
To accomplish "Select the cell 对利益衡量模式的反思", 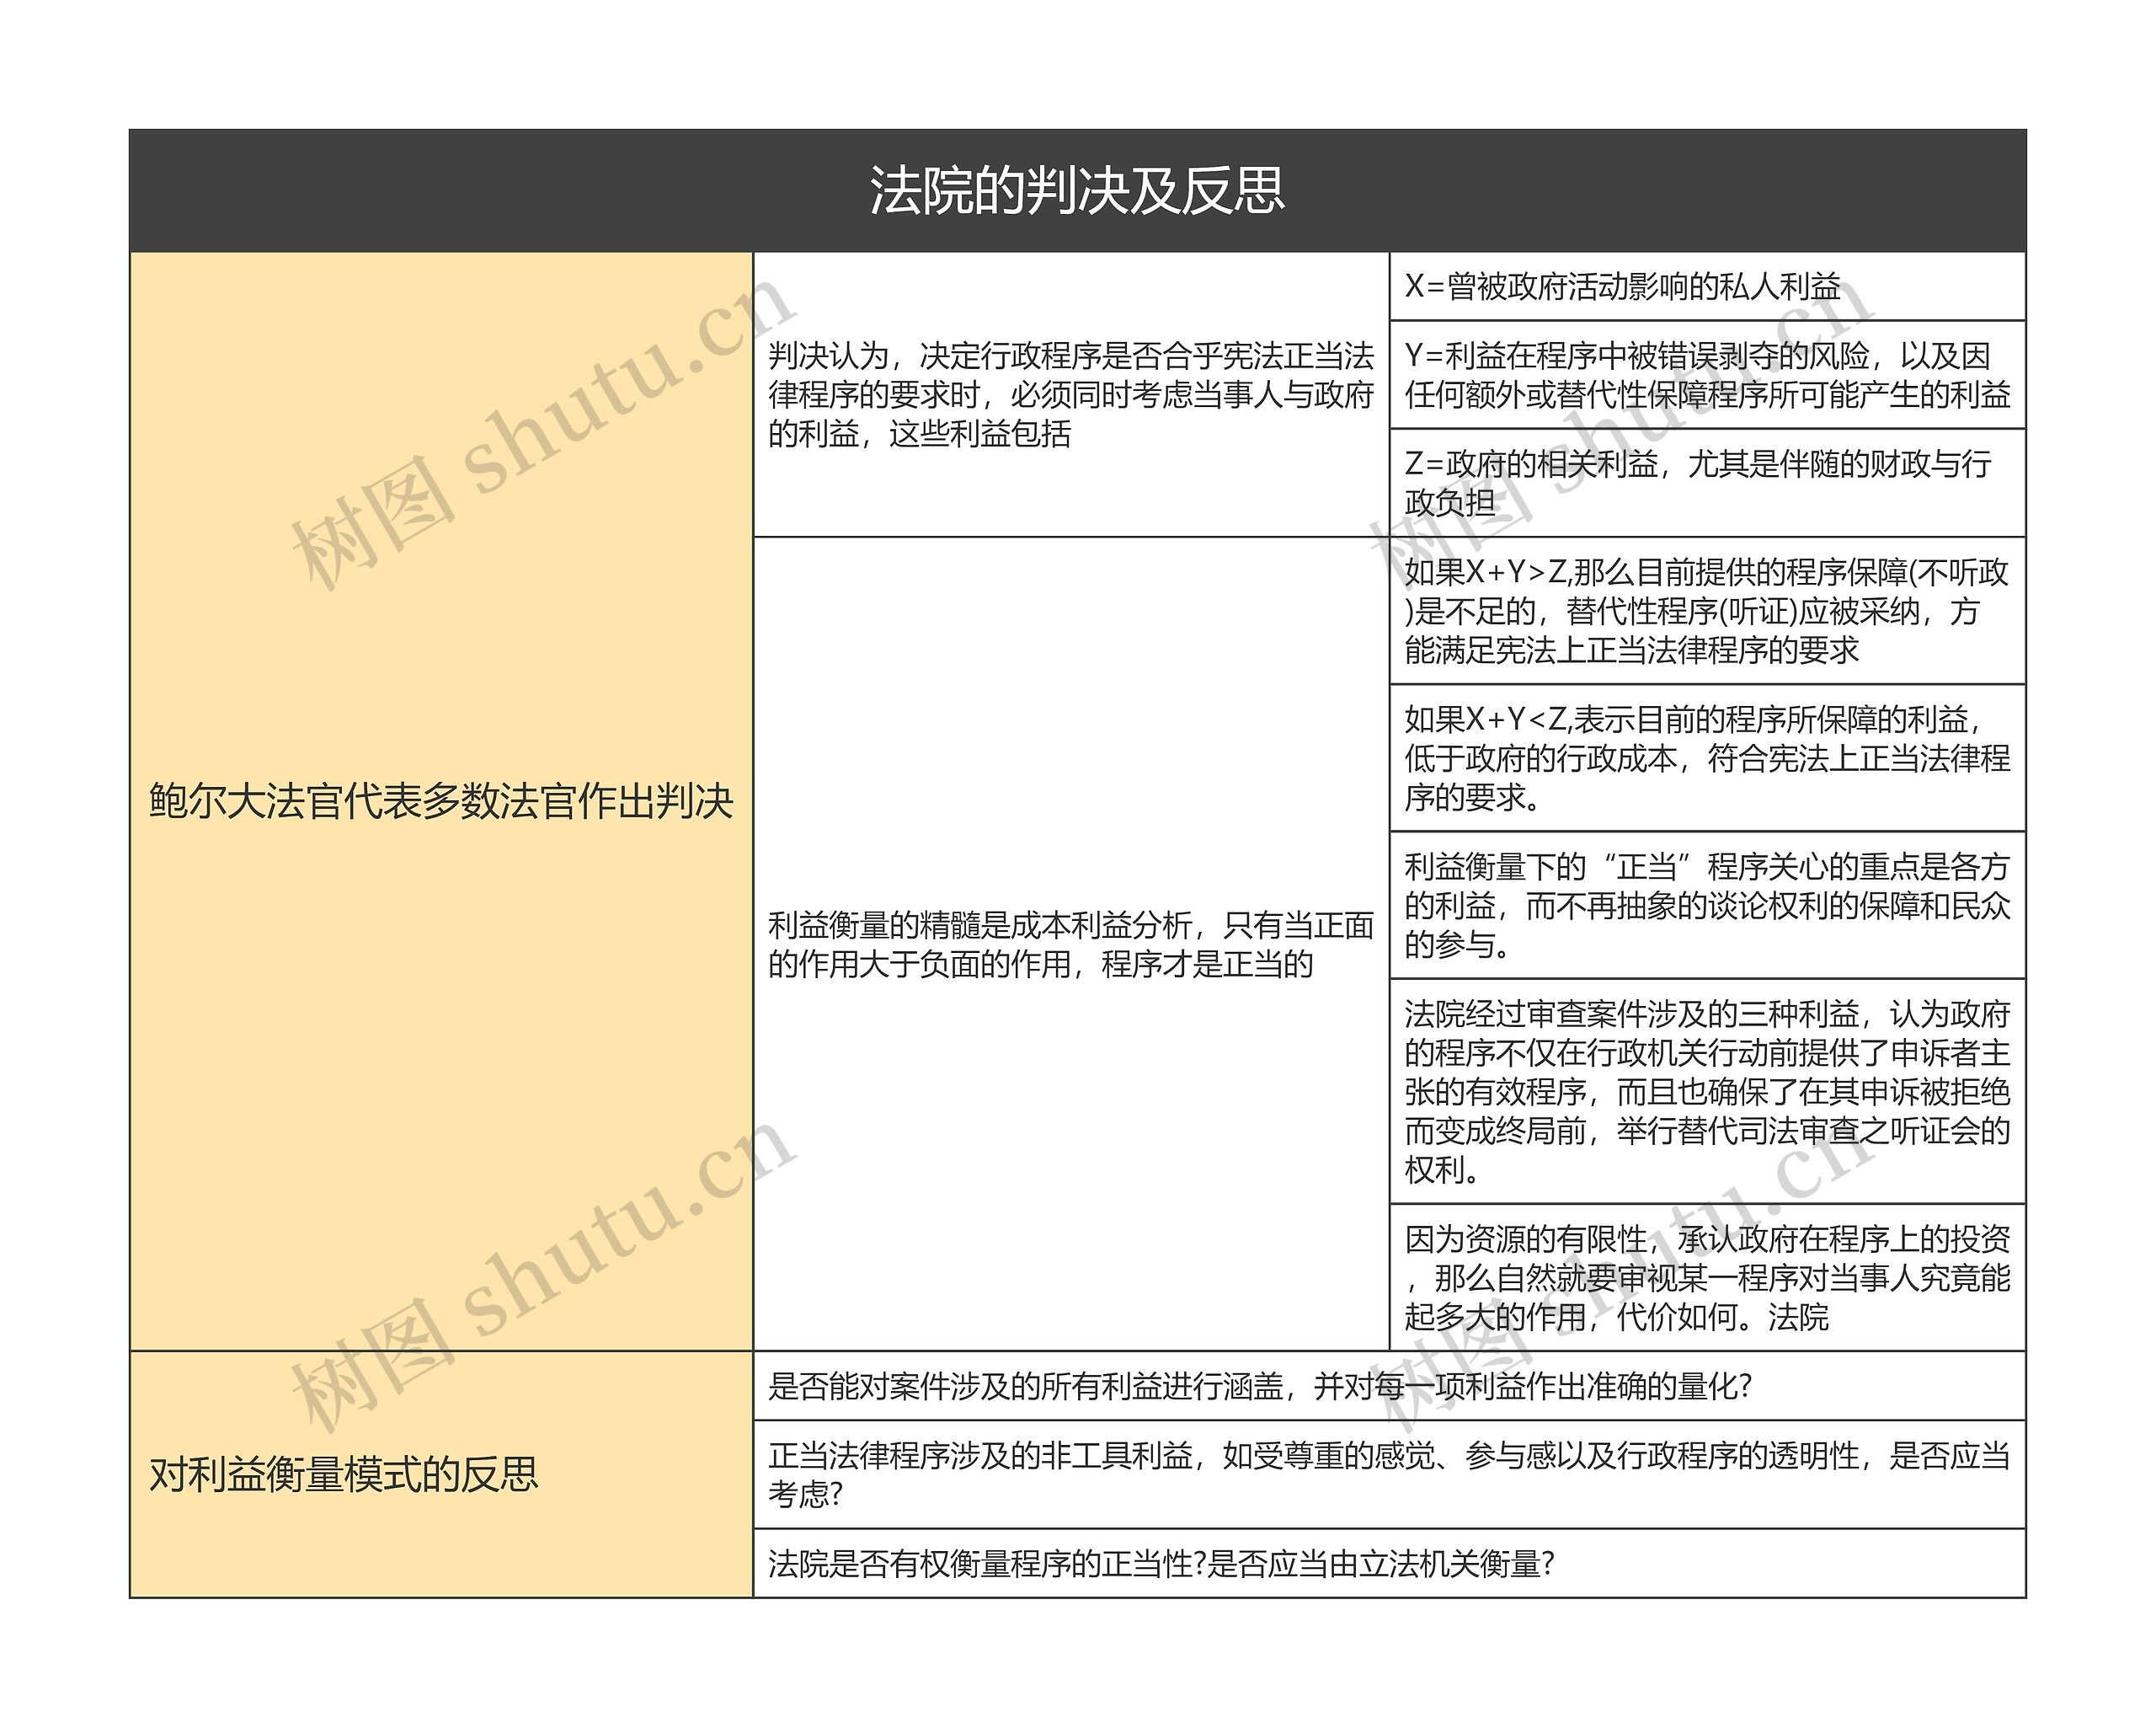I will (x=441, y=1474).
